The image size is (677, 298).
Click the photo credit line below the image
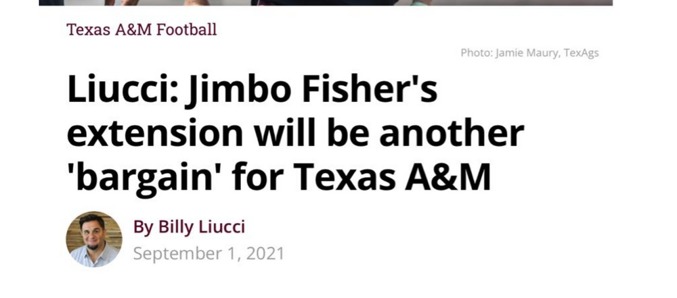529,53
